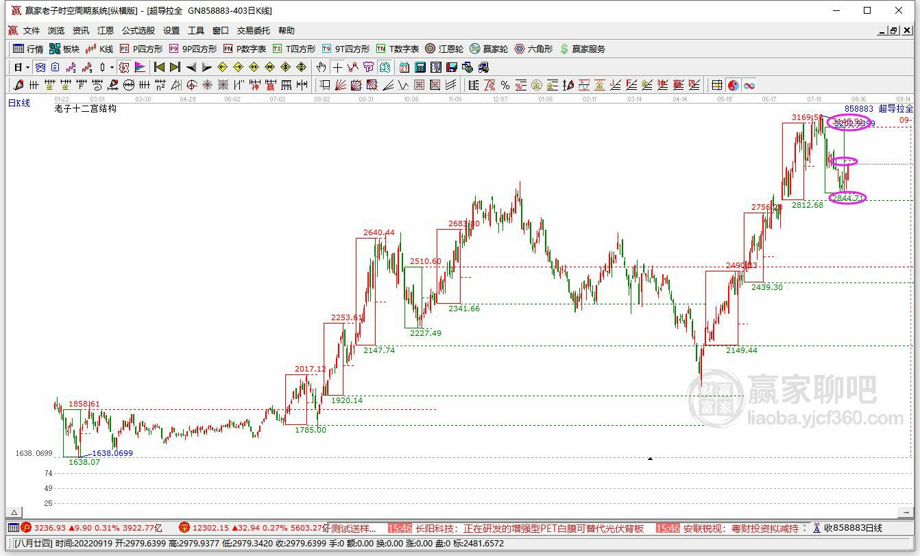Expand the bottom-left indicator panel triangle
The height and width of the screenshot is (556, 920).
point(14,512)
